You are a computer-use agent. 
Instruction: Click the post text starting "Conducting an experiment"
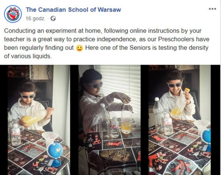coord(107,44)
